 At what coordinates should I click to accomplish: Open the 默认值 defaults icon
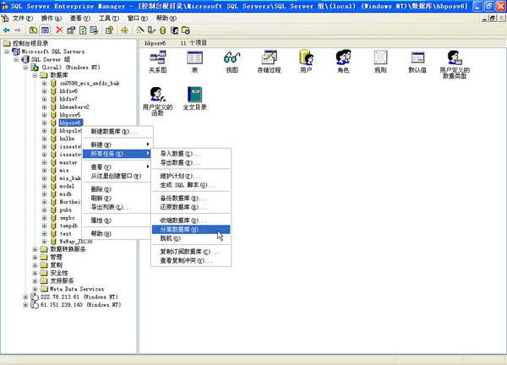(x=417, y=62)
